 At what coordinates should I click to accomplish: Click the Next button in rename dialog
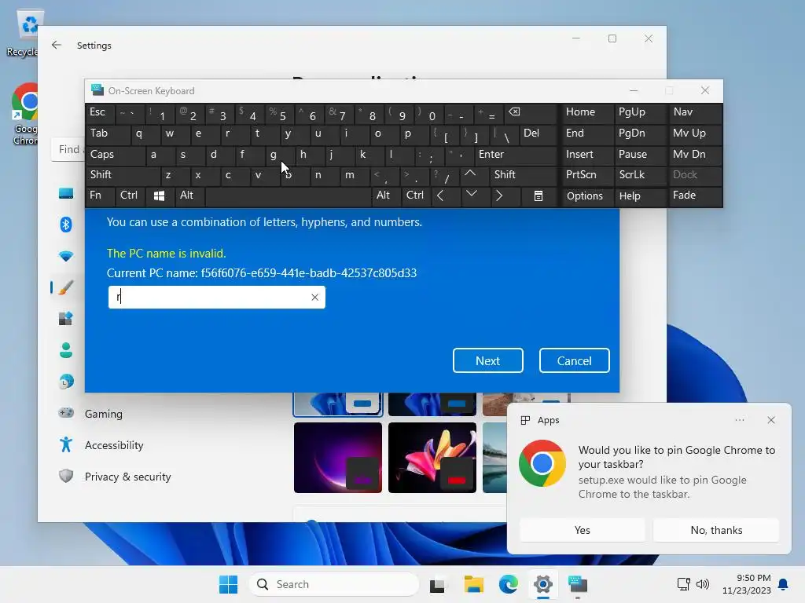point(487,360)
